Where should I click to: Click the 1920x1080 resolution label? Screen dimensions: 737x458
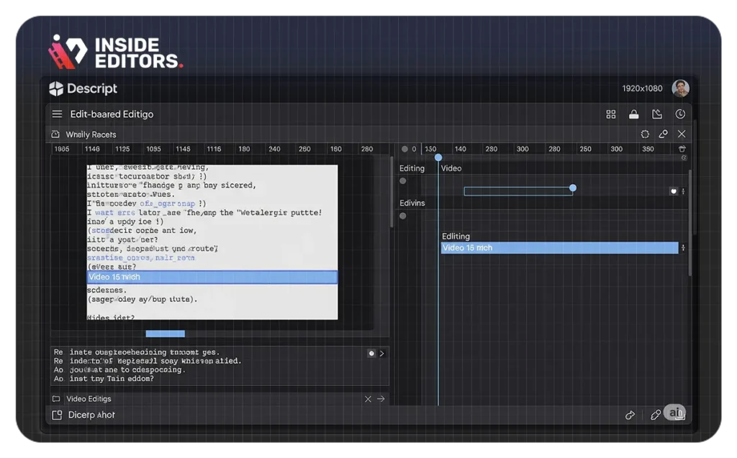click(x=642, y=88)
